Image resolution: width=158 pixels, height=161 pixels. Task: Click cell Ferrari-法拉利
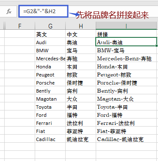126,123
